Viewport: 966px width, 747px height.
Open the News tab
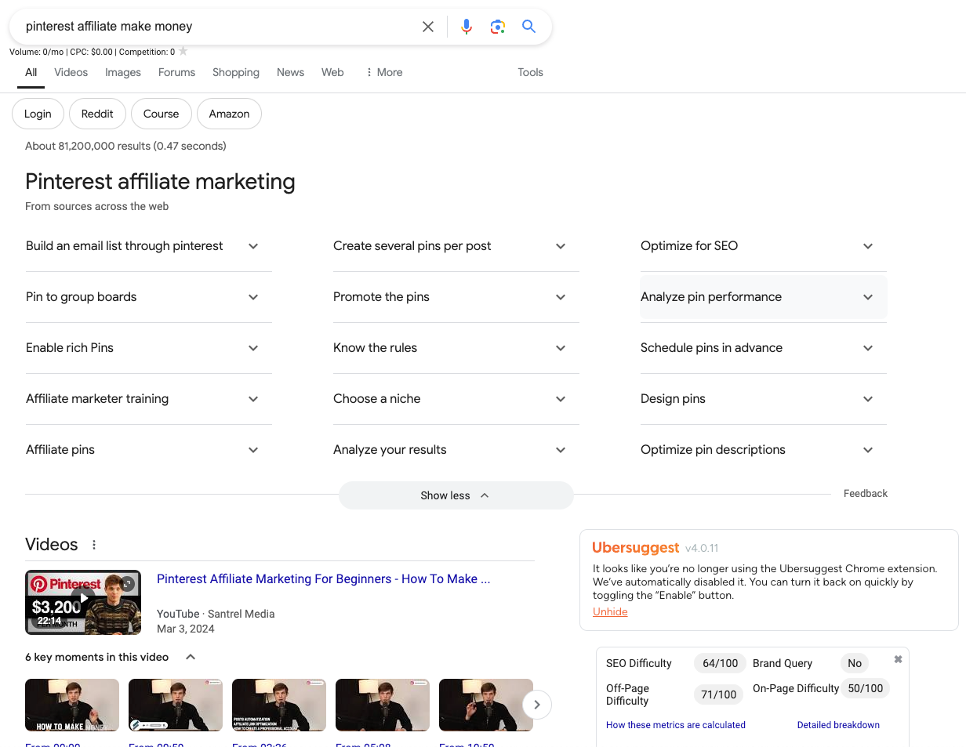pos(290,72)
